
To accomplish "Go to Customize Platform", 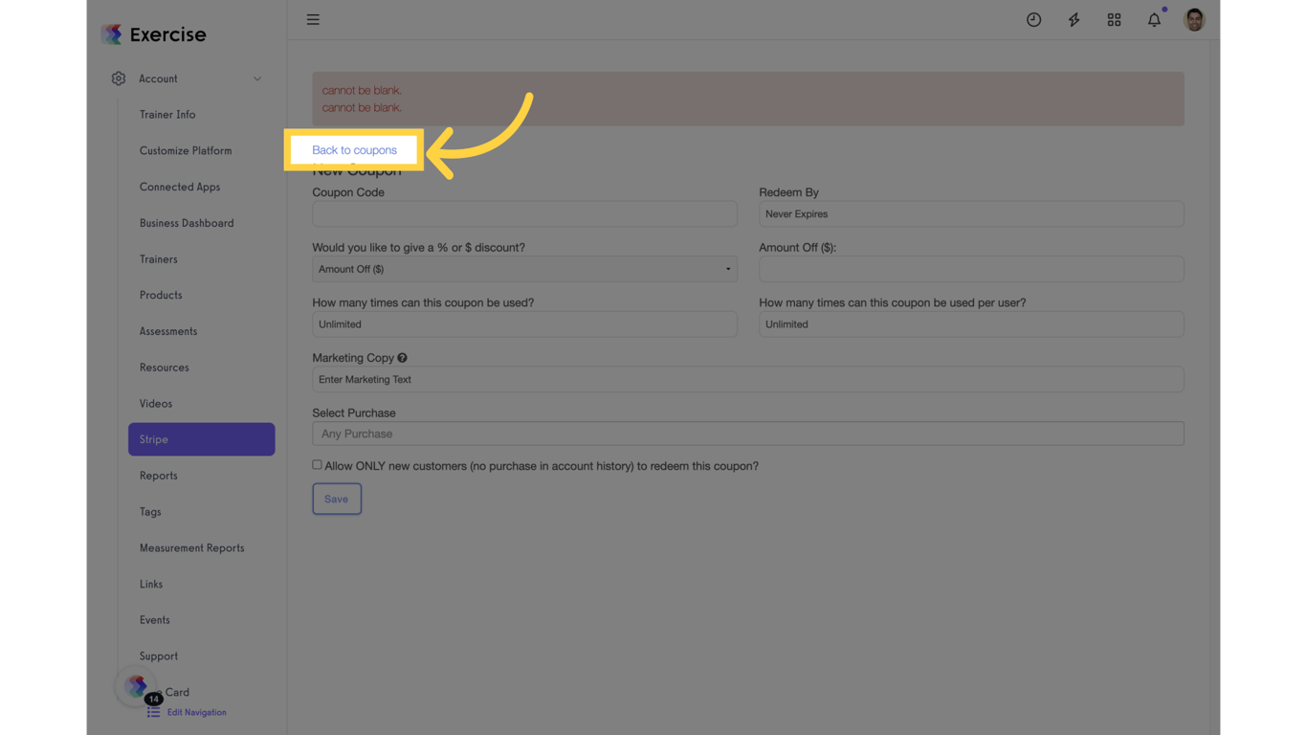I will point(186,151).
